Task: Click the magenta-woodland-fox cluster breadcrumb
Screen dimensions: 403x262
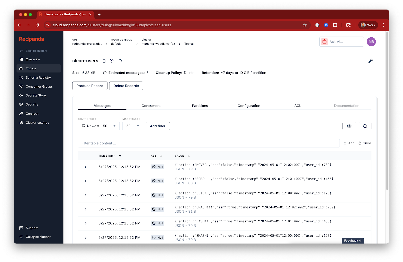Action: (158, 44)
